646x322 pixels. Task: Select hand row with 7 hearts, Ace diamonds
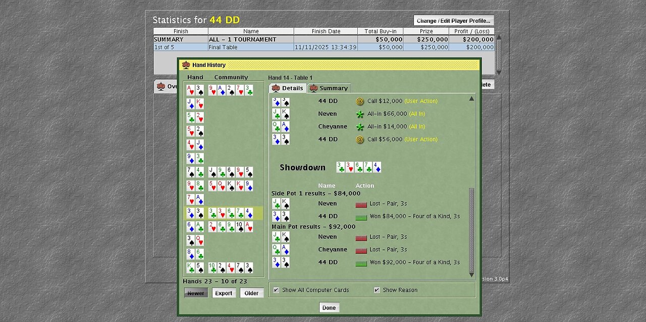tap(224, 200)
